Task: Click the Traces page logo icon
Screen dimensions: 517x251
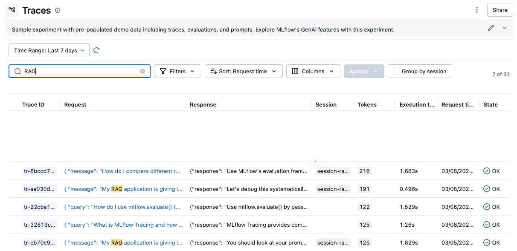Action: (12, 10)
